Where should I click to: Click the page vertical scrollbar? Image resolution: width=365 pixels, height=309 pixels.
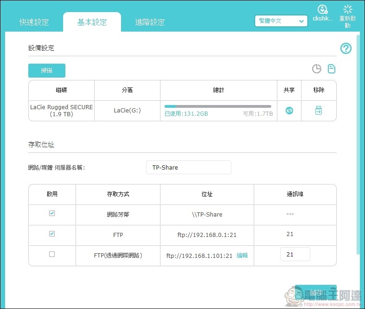358,145
